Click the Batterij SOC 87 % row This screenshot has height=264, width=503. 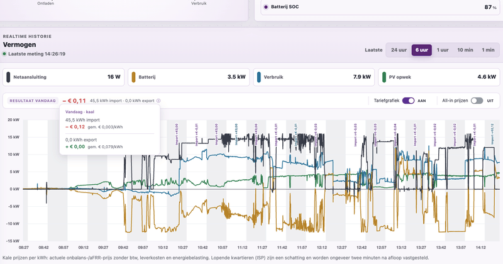(380, 7)
